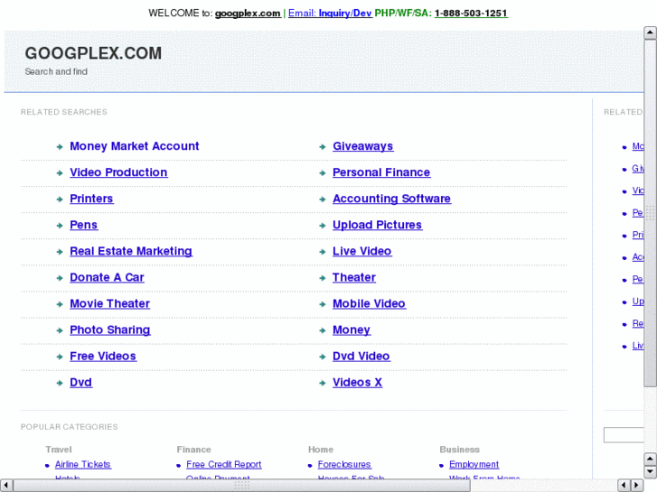The height and width of the screenshot is (492, 657).
Task: Select the Printers related search
Action: (91, 199)
